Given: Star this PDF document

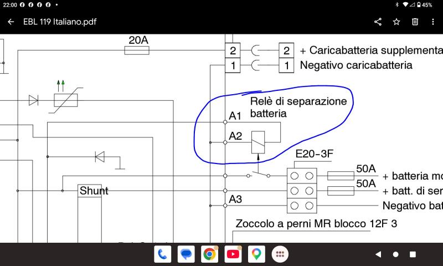Looking at the screenshot, I should point(396,22).
